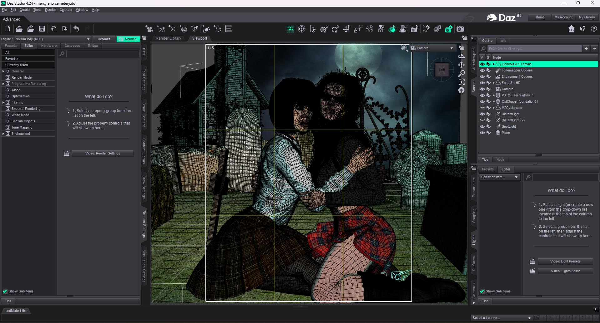Expand the Environment property group
The image size is (600, 323).
pos(3,134)
